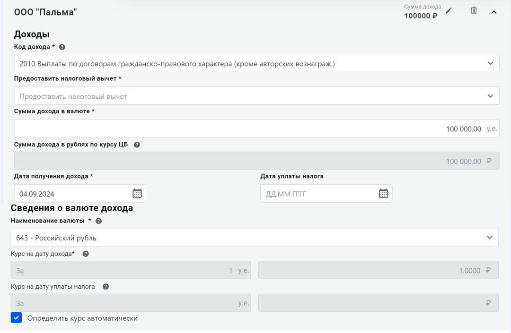Uncheck Определить курс автоматически checkbox
The width and height of the screenshot is (511, 333).
(x=17, y=318)
